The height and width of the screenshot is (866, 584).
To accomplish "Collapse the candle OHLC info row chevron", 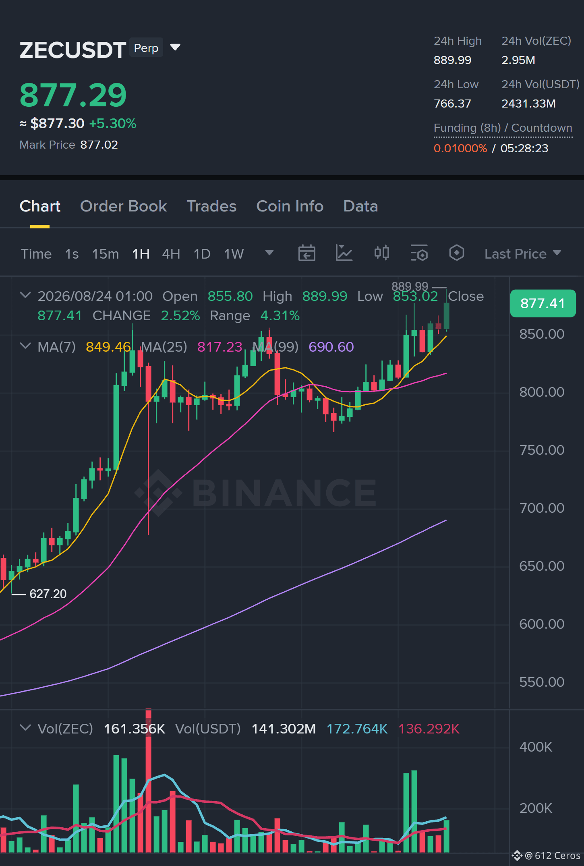I will click(x=25, y=295).
